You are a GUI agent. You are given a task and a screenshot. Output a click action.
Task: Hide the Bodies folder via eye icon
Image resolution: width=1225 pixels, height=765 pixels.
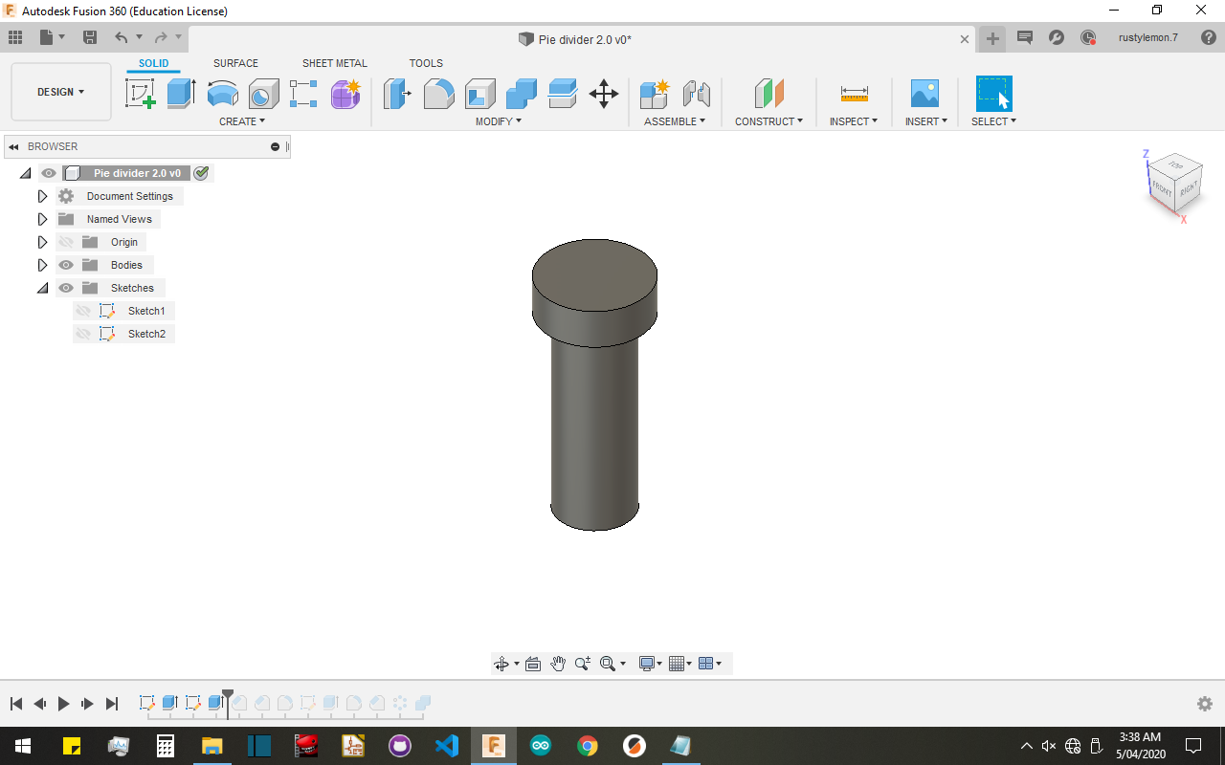(66, 265)
